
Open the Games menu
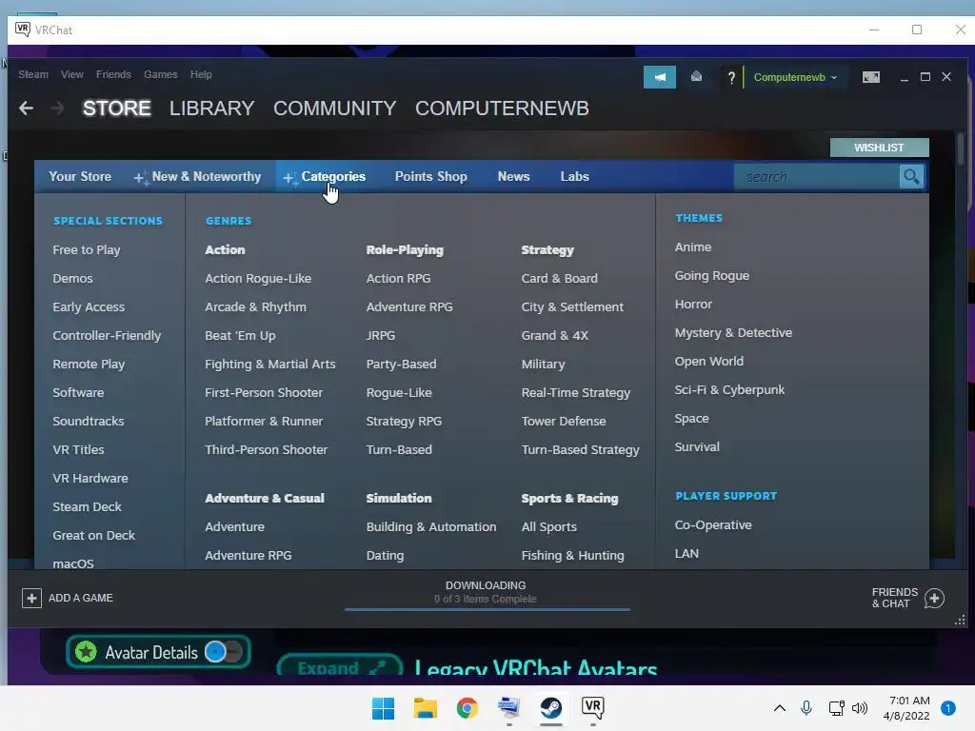[x=160, y=74]
